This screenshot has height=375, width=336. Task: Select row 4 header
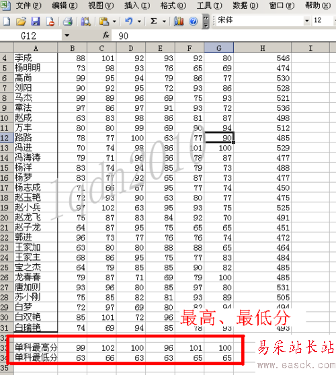click(x=7, y=58)
